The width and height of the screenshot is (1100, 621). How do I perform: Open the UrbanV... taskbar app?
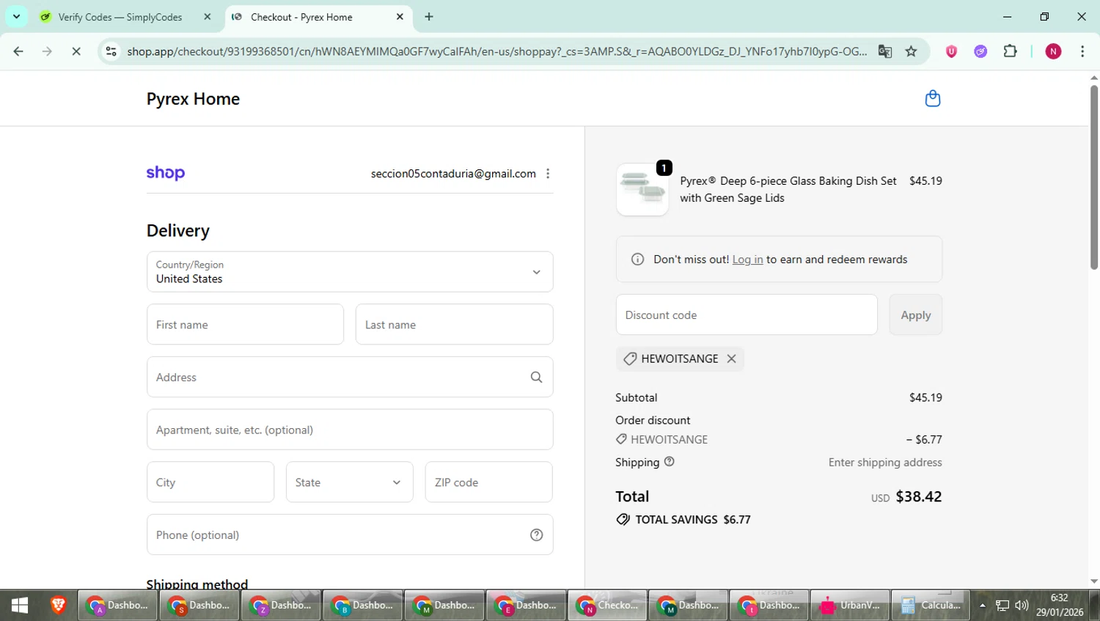[x=850, y=606]
